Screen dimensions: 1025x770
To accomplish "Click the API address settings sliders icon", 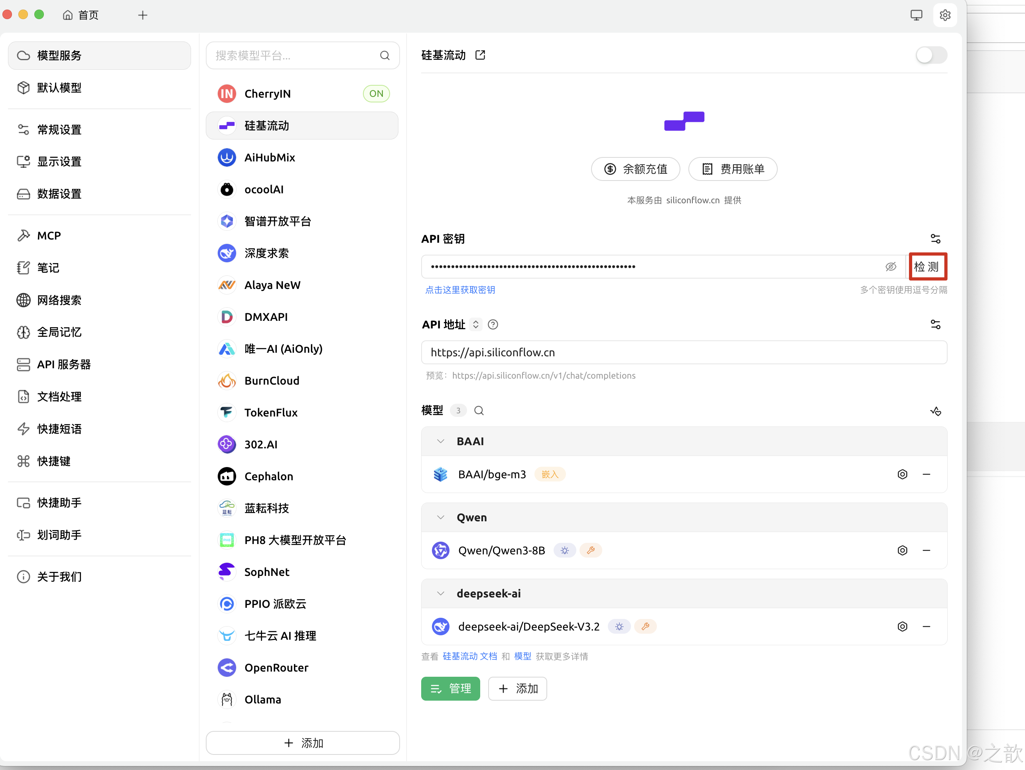I will coord(935,324).
